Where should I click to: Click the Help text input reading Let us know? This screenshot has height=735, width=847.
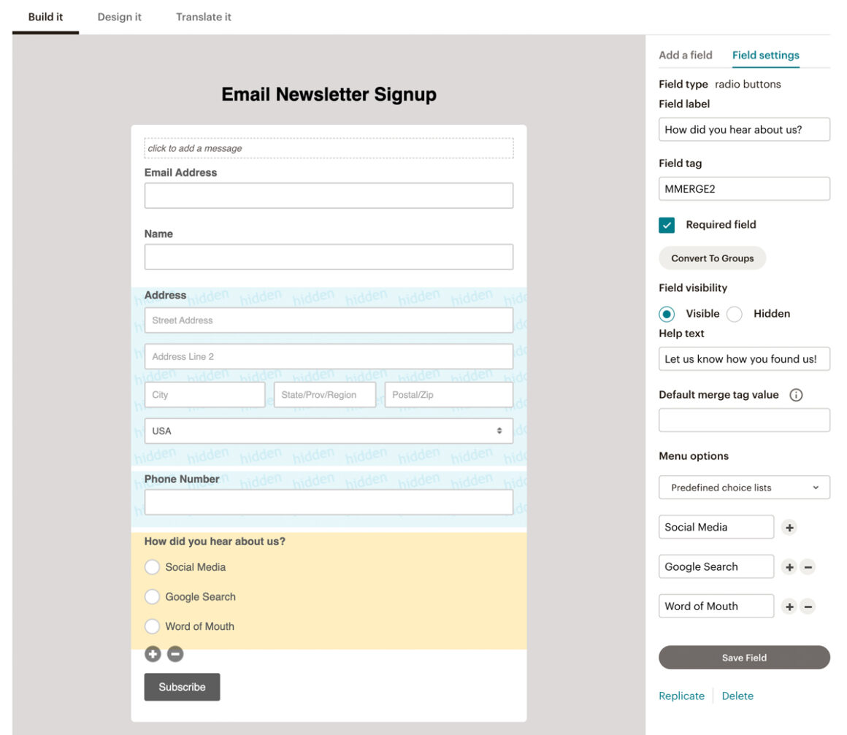(744, 358)
